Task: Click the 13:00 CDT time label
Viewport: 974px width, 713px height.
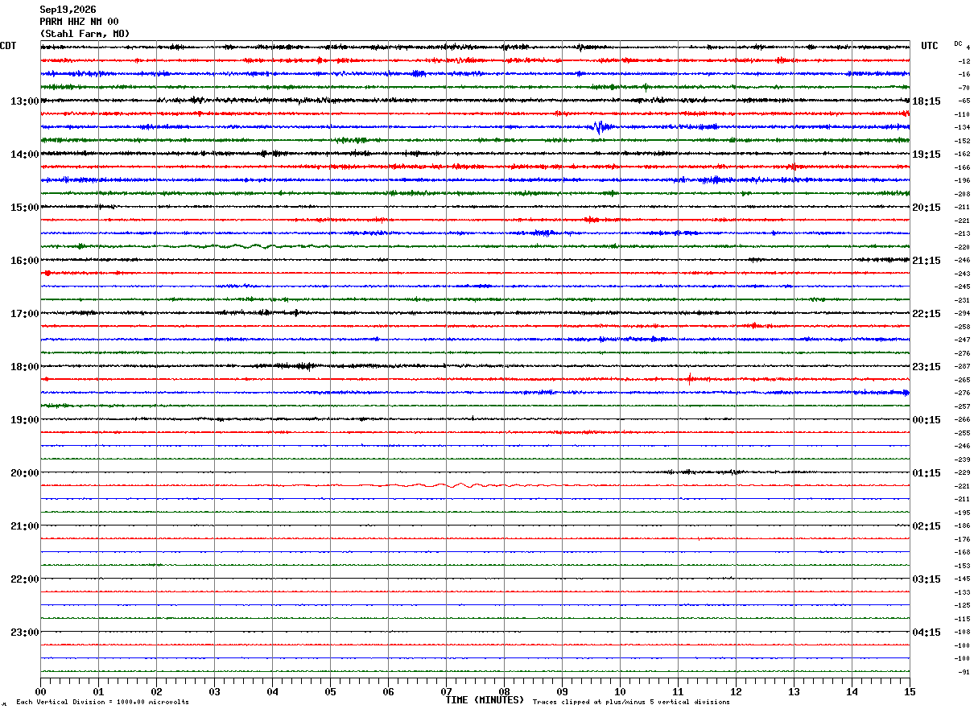Action: pyautogui.click(x=24, y=101)
